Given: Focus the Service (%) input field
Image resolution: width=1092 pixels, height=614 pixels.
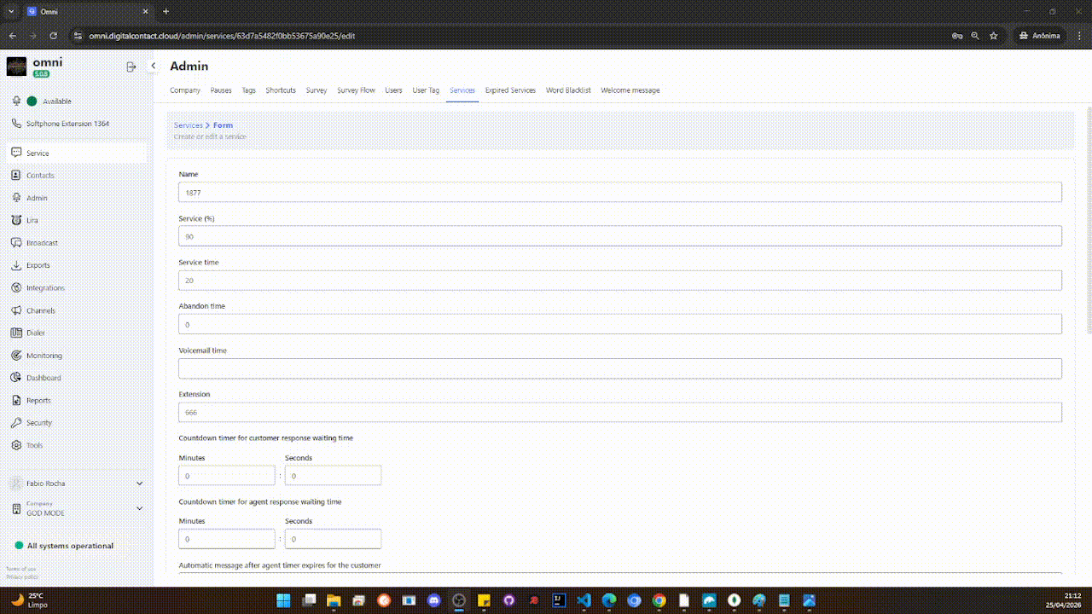Looking at the screenshot, I should coord(620,236).
